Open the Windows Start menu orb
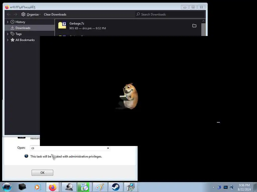The image size is (257, 192). tap(7, 187)
